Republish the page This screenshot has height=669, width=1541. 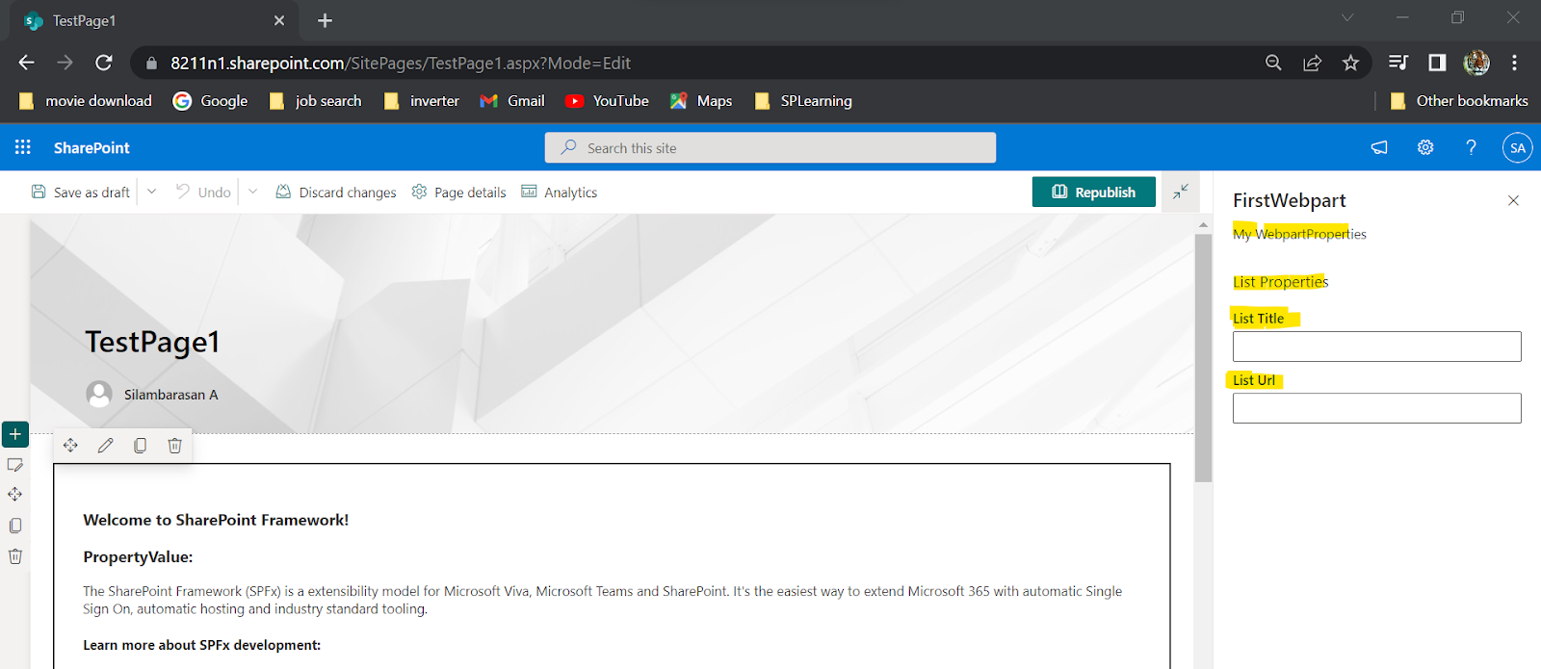pos(1094,192)
